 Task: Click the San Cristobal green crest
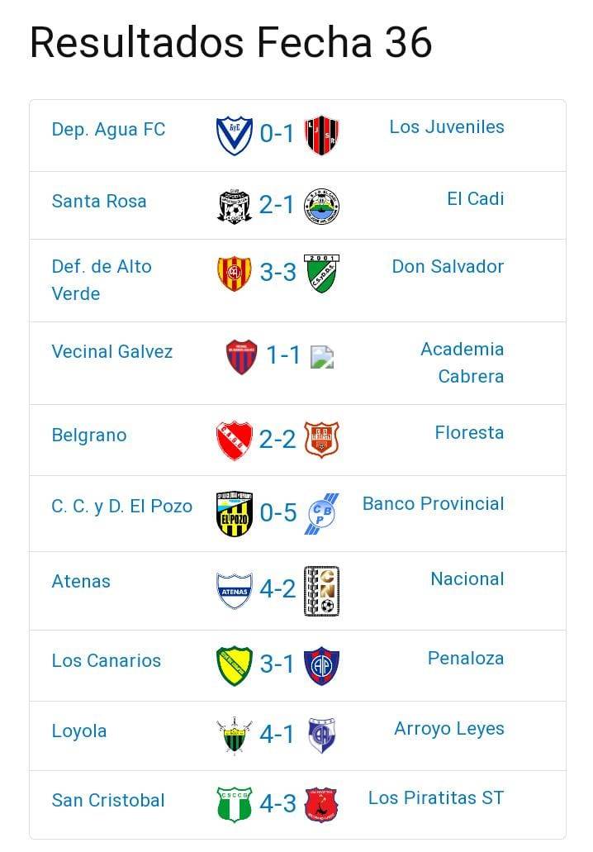234,804
